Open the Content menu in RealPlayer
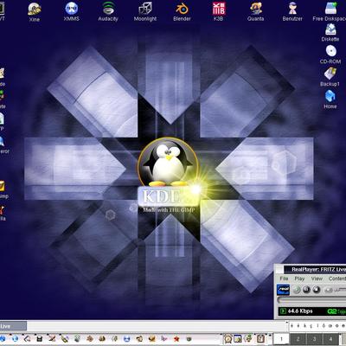This screenshot has height=346, width=346. pyautogui.click(x=336, y=279)
